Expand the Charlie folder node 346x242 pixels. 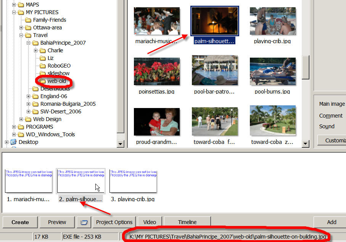[35, 50]
